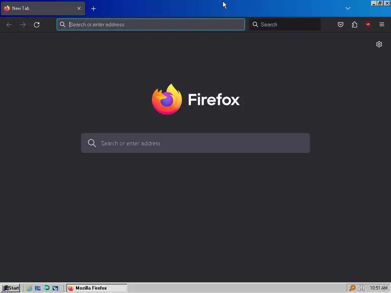The height and width of the screenshot is (293, 391).
Task: Click the central new tab search box
Action: point(195,143)
